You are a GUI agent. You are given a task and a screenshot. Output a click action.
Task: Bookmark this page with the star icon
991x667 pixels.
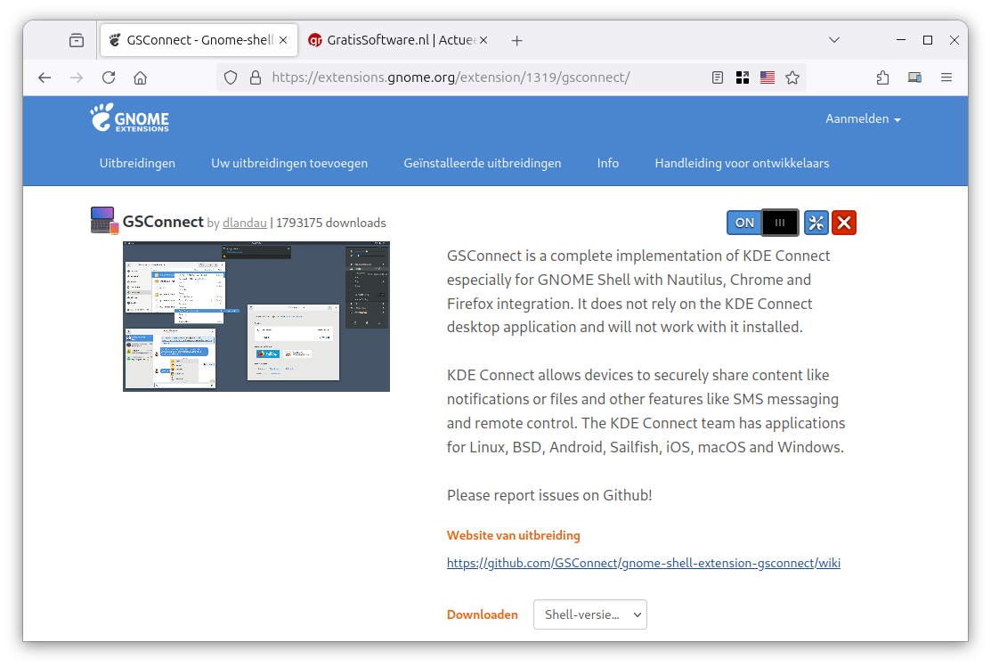(792, 77)
